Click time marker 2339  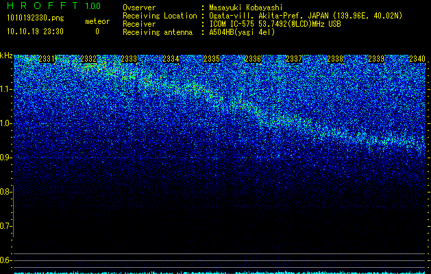coord(376,59)
